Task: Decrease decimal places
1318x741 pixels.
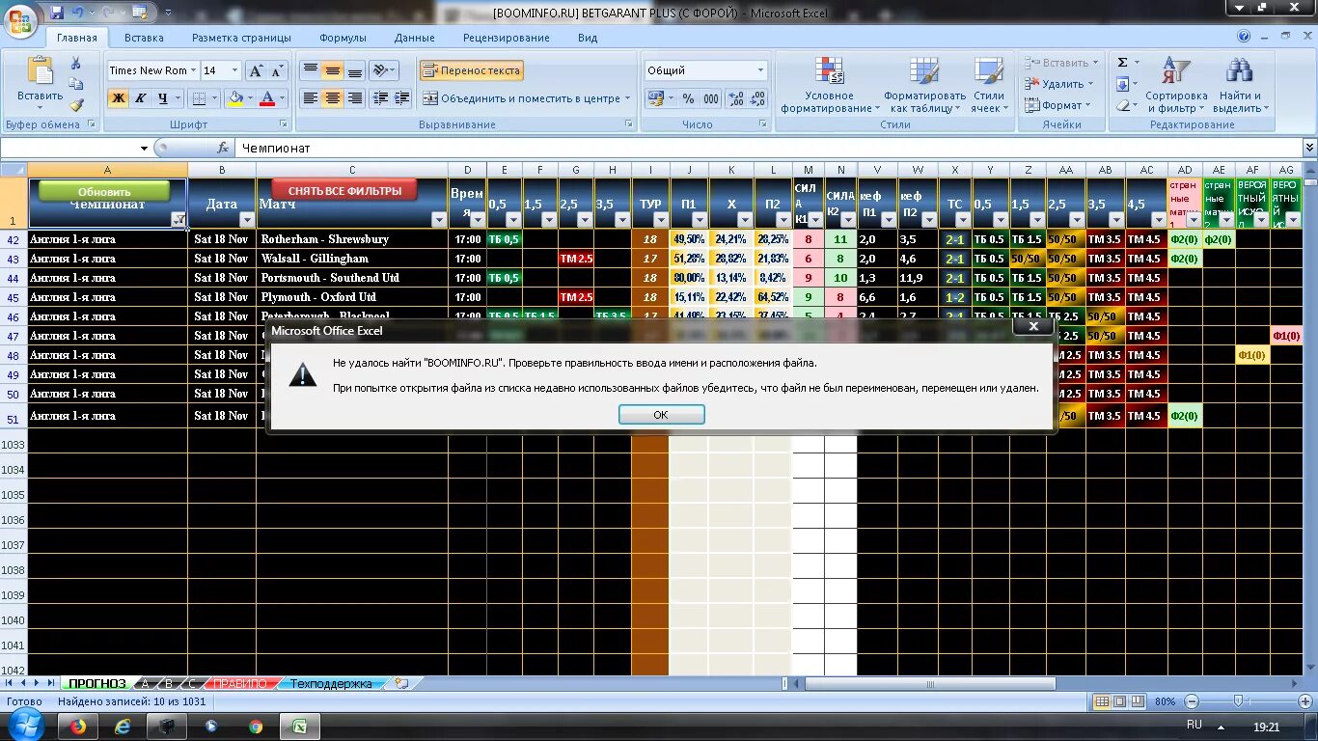Action: (x=757, y=98)
